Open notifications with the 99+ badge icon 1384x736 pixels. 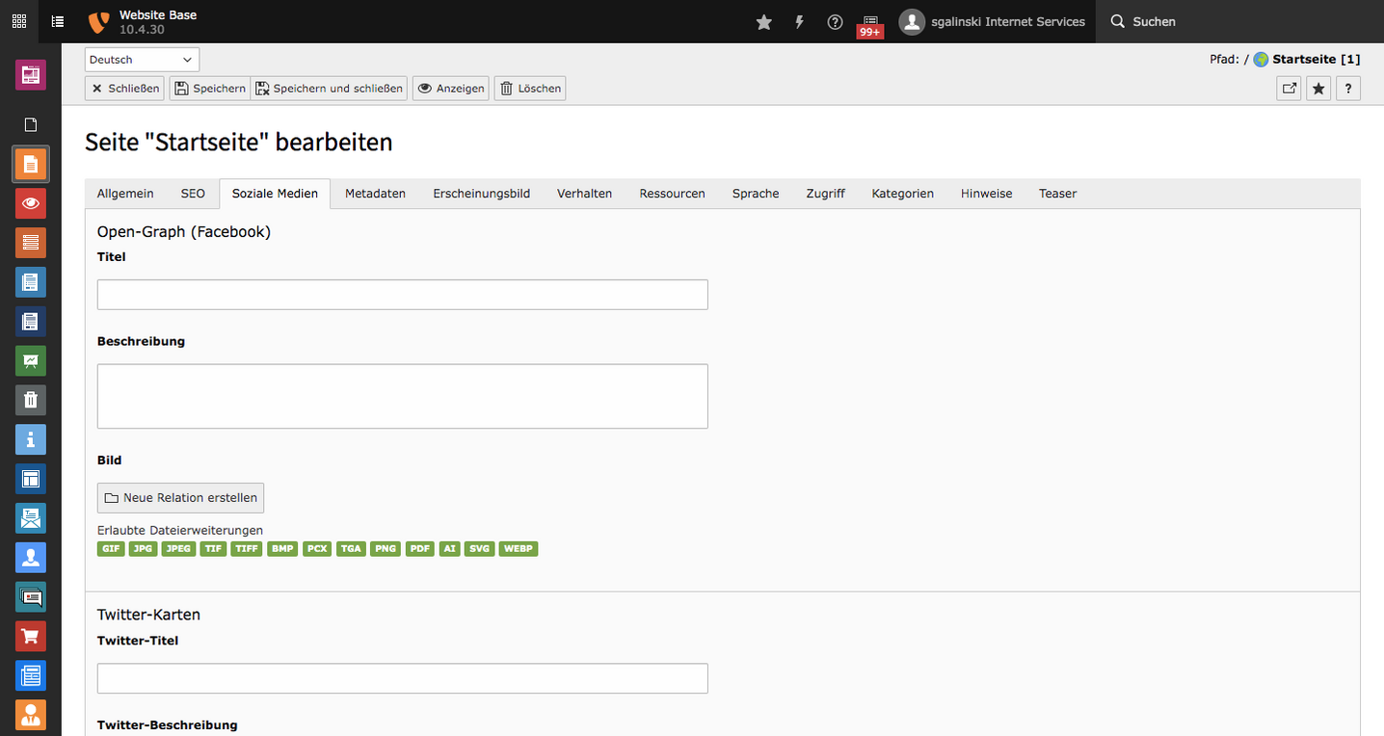coord(869,21)
